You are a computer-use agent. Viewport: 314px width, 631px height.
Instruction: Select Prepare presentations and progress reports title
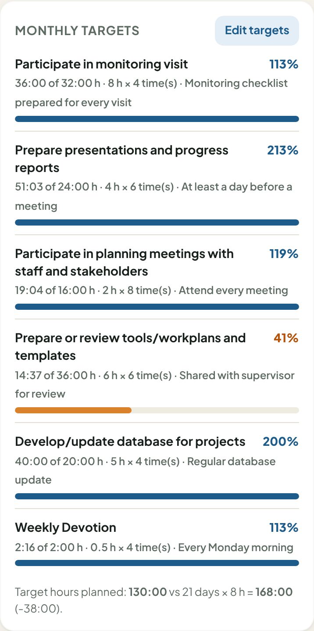pyautogui.click(x=122, y=159)
